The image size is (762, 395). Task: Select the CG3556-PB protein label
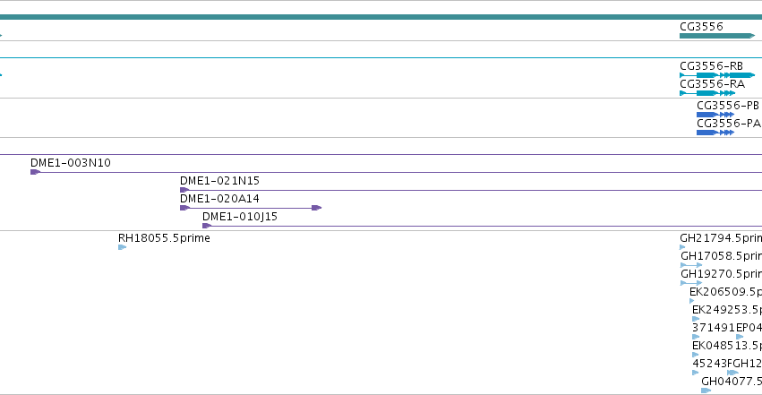[x=727, y=105]
